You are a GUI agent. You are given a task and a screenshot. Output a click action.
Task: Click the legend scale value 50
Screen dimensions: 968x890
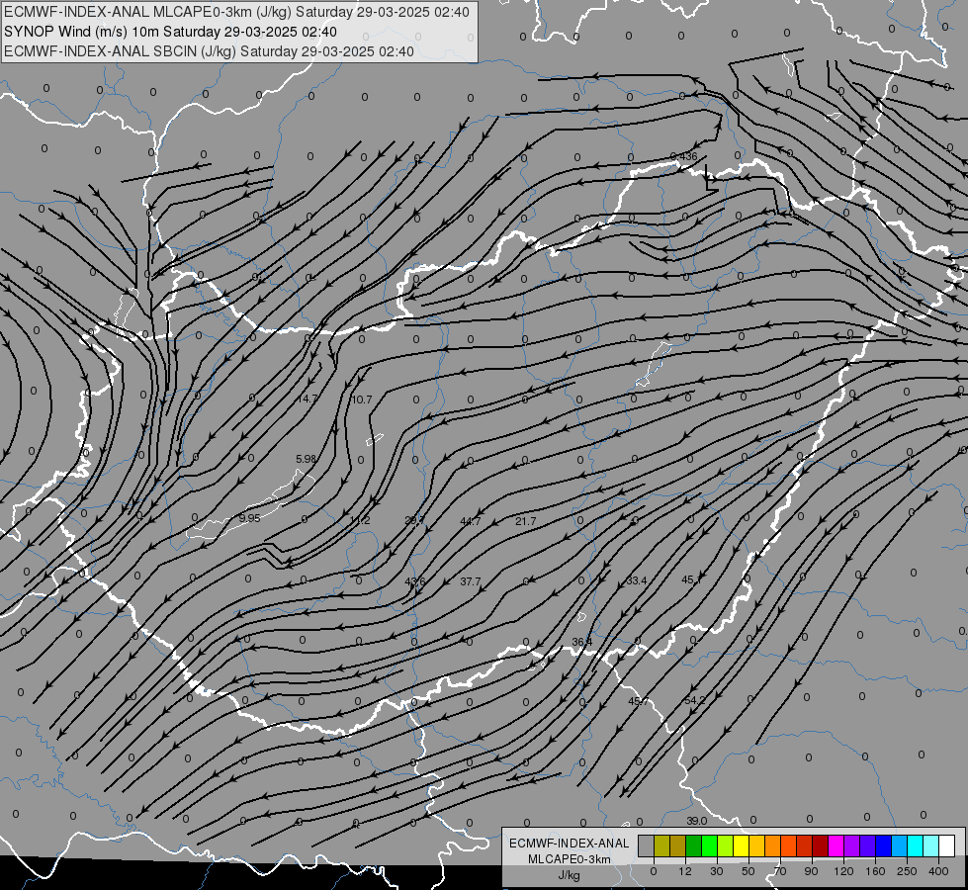[x=748, y=871]
